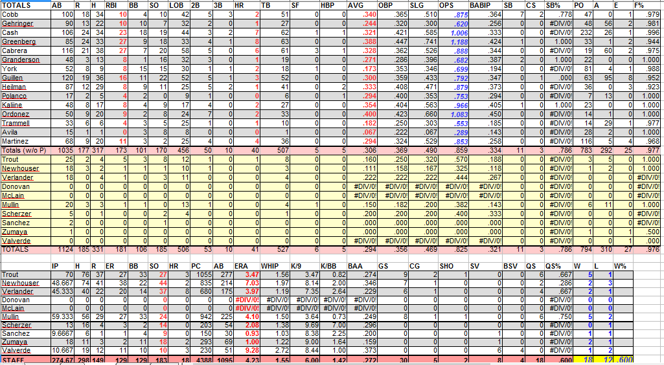Select the STAFF row label
The height and width of the screenshot is (365, 664).
pyautogui.click(x=25, y=360)
